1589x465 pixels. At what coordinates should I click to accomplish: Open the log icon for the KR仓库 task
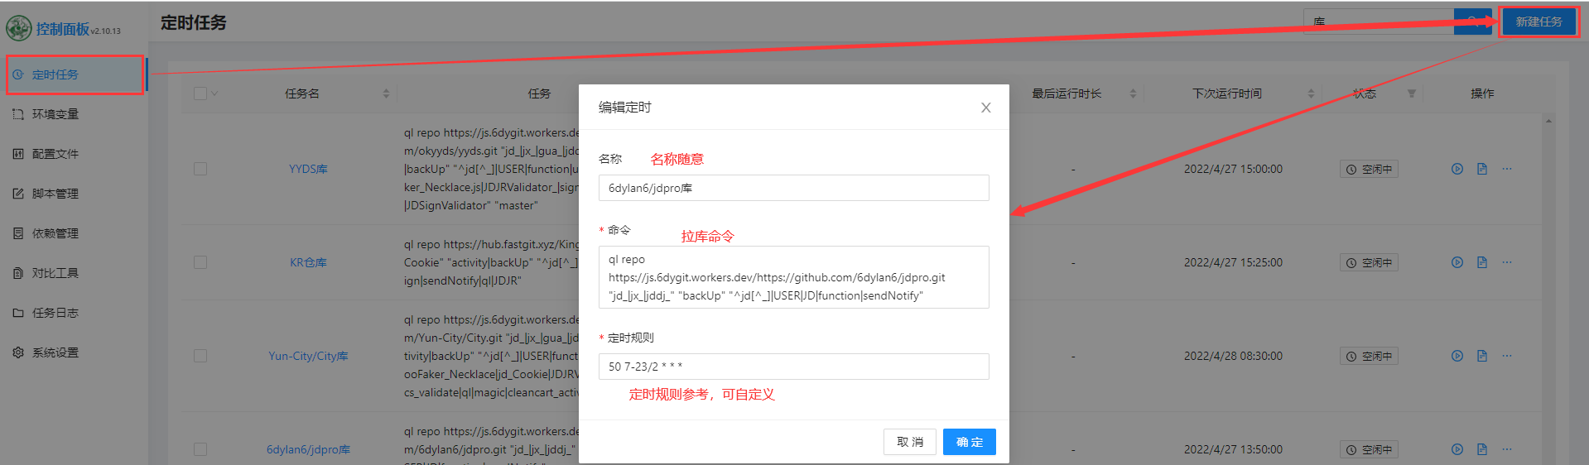[1481, 262]
